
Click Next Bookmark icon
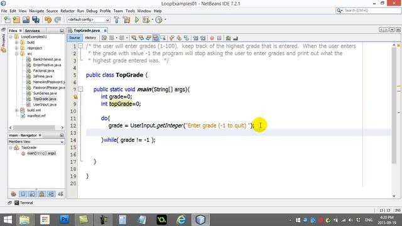(179, 38)
